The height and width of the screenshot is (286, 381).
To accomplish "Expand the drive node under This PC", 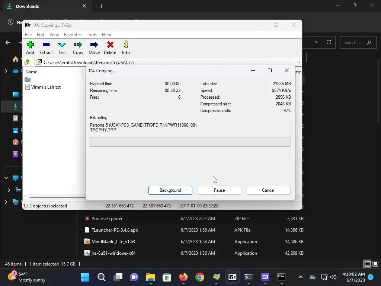I will tap(9, 190).
